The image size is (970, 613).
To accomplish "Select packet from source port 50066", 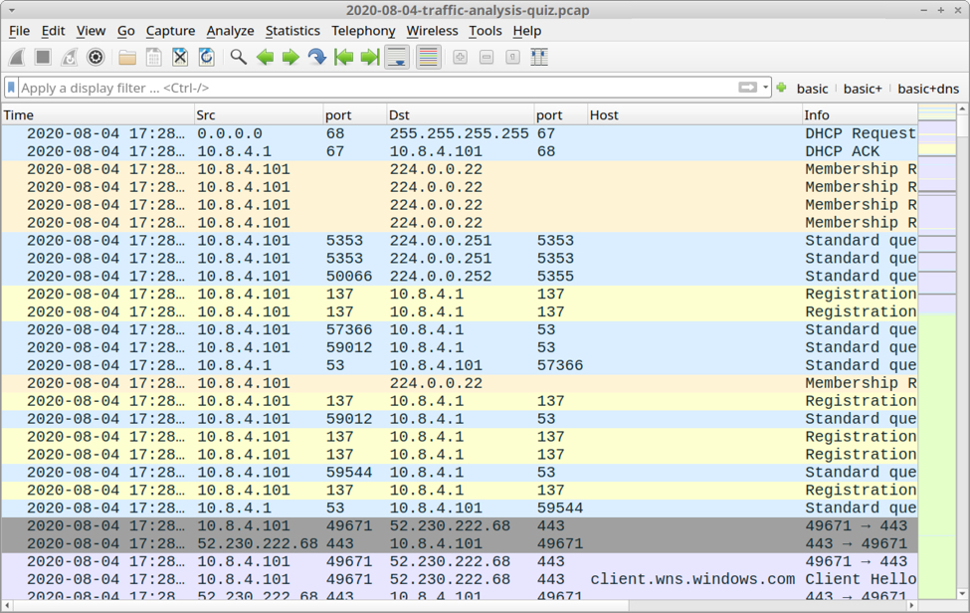I will (x=459, y=277).
